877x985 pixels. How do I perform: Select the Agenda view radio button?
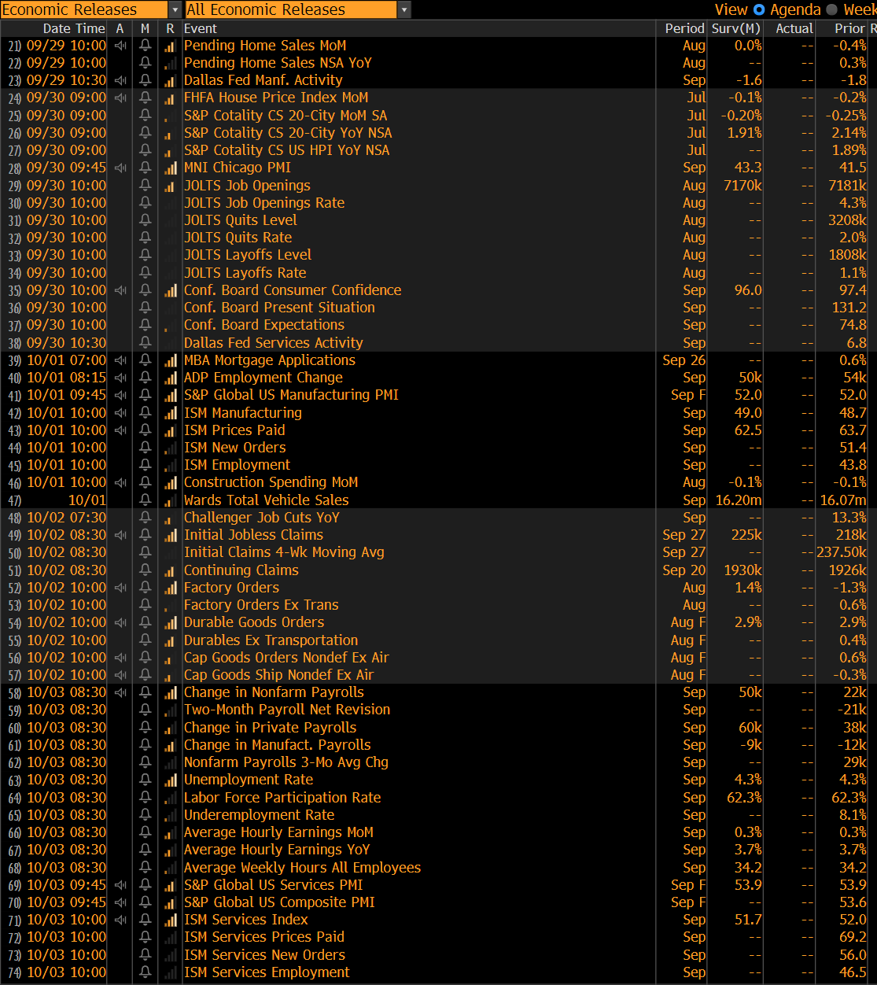pos(759,9)
